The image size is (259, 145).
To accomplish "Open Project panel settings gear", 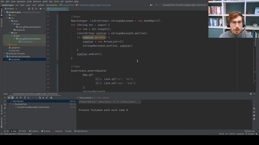I will (40, 9).
